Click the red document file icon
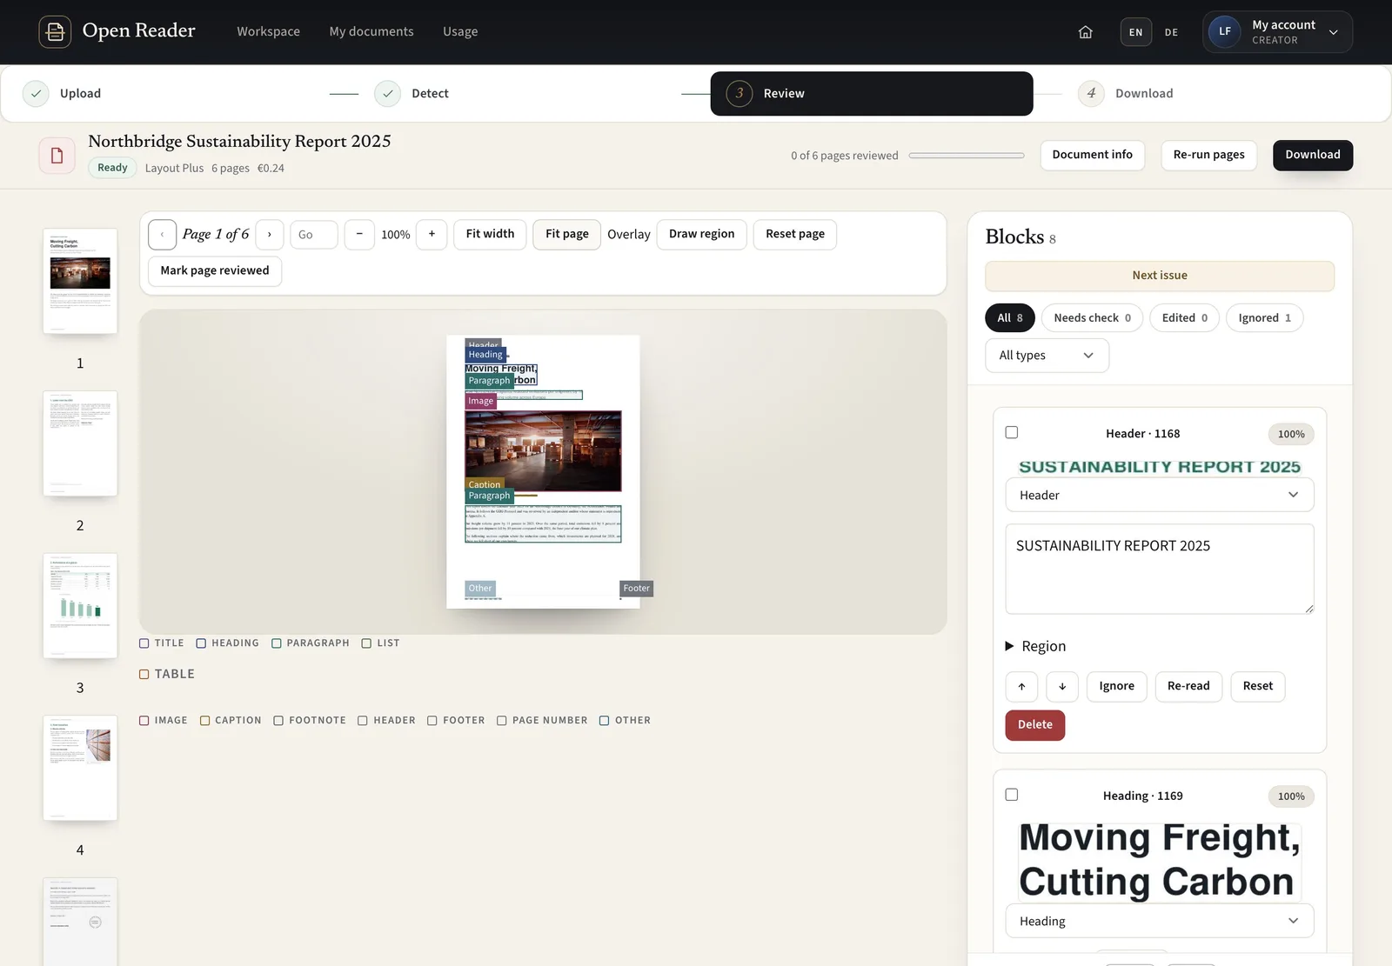The width and height of the screenshot is (1392, 966). pyautogui.click(x=57, y=156)
